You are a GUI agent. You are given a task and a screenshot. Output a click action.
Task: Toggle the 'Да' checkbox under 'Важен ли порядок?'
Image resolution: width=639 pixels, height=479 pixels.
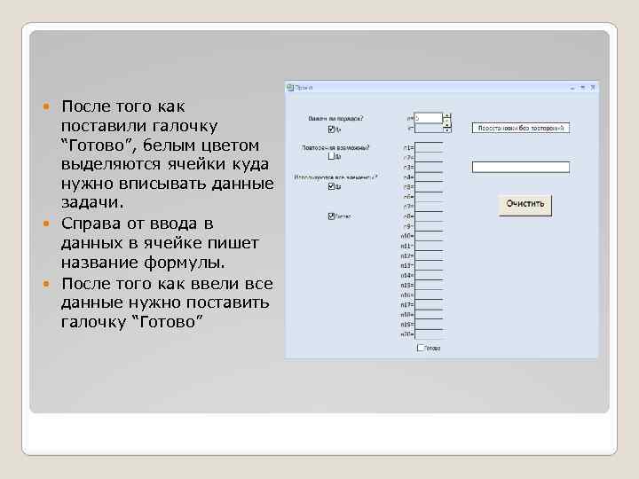point(331,130)
